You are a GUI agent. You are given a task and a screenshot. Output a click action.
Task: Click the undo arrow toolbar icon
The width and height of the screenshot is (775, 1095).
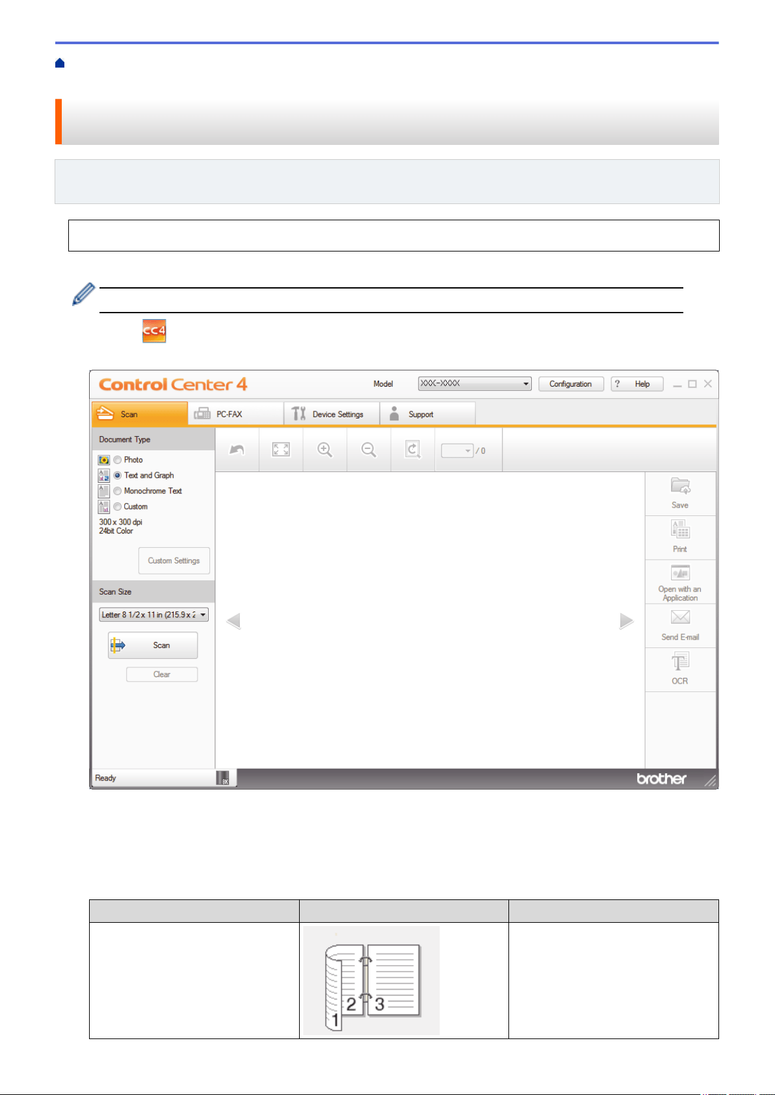click(237, 450)
